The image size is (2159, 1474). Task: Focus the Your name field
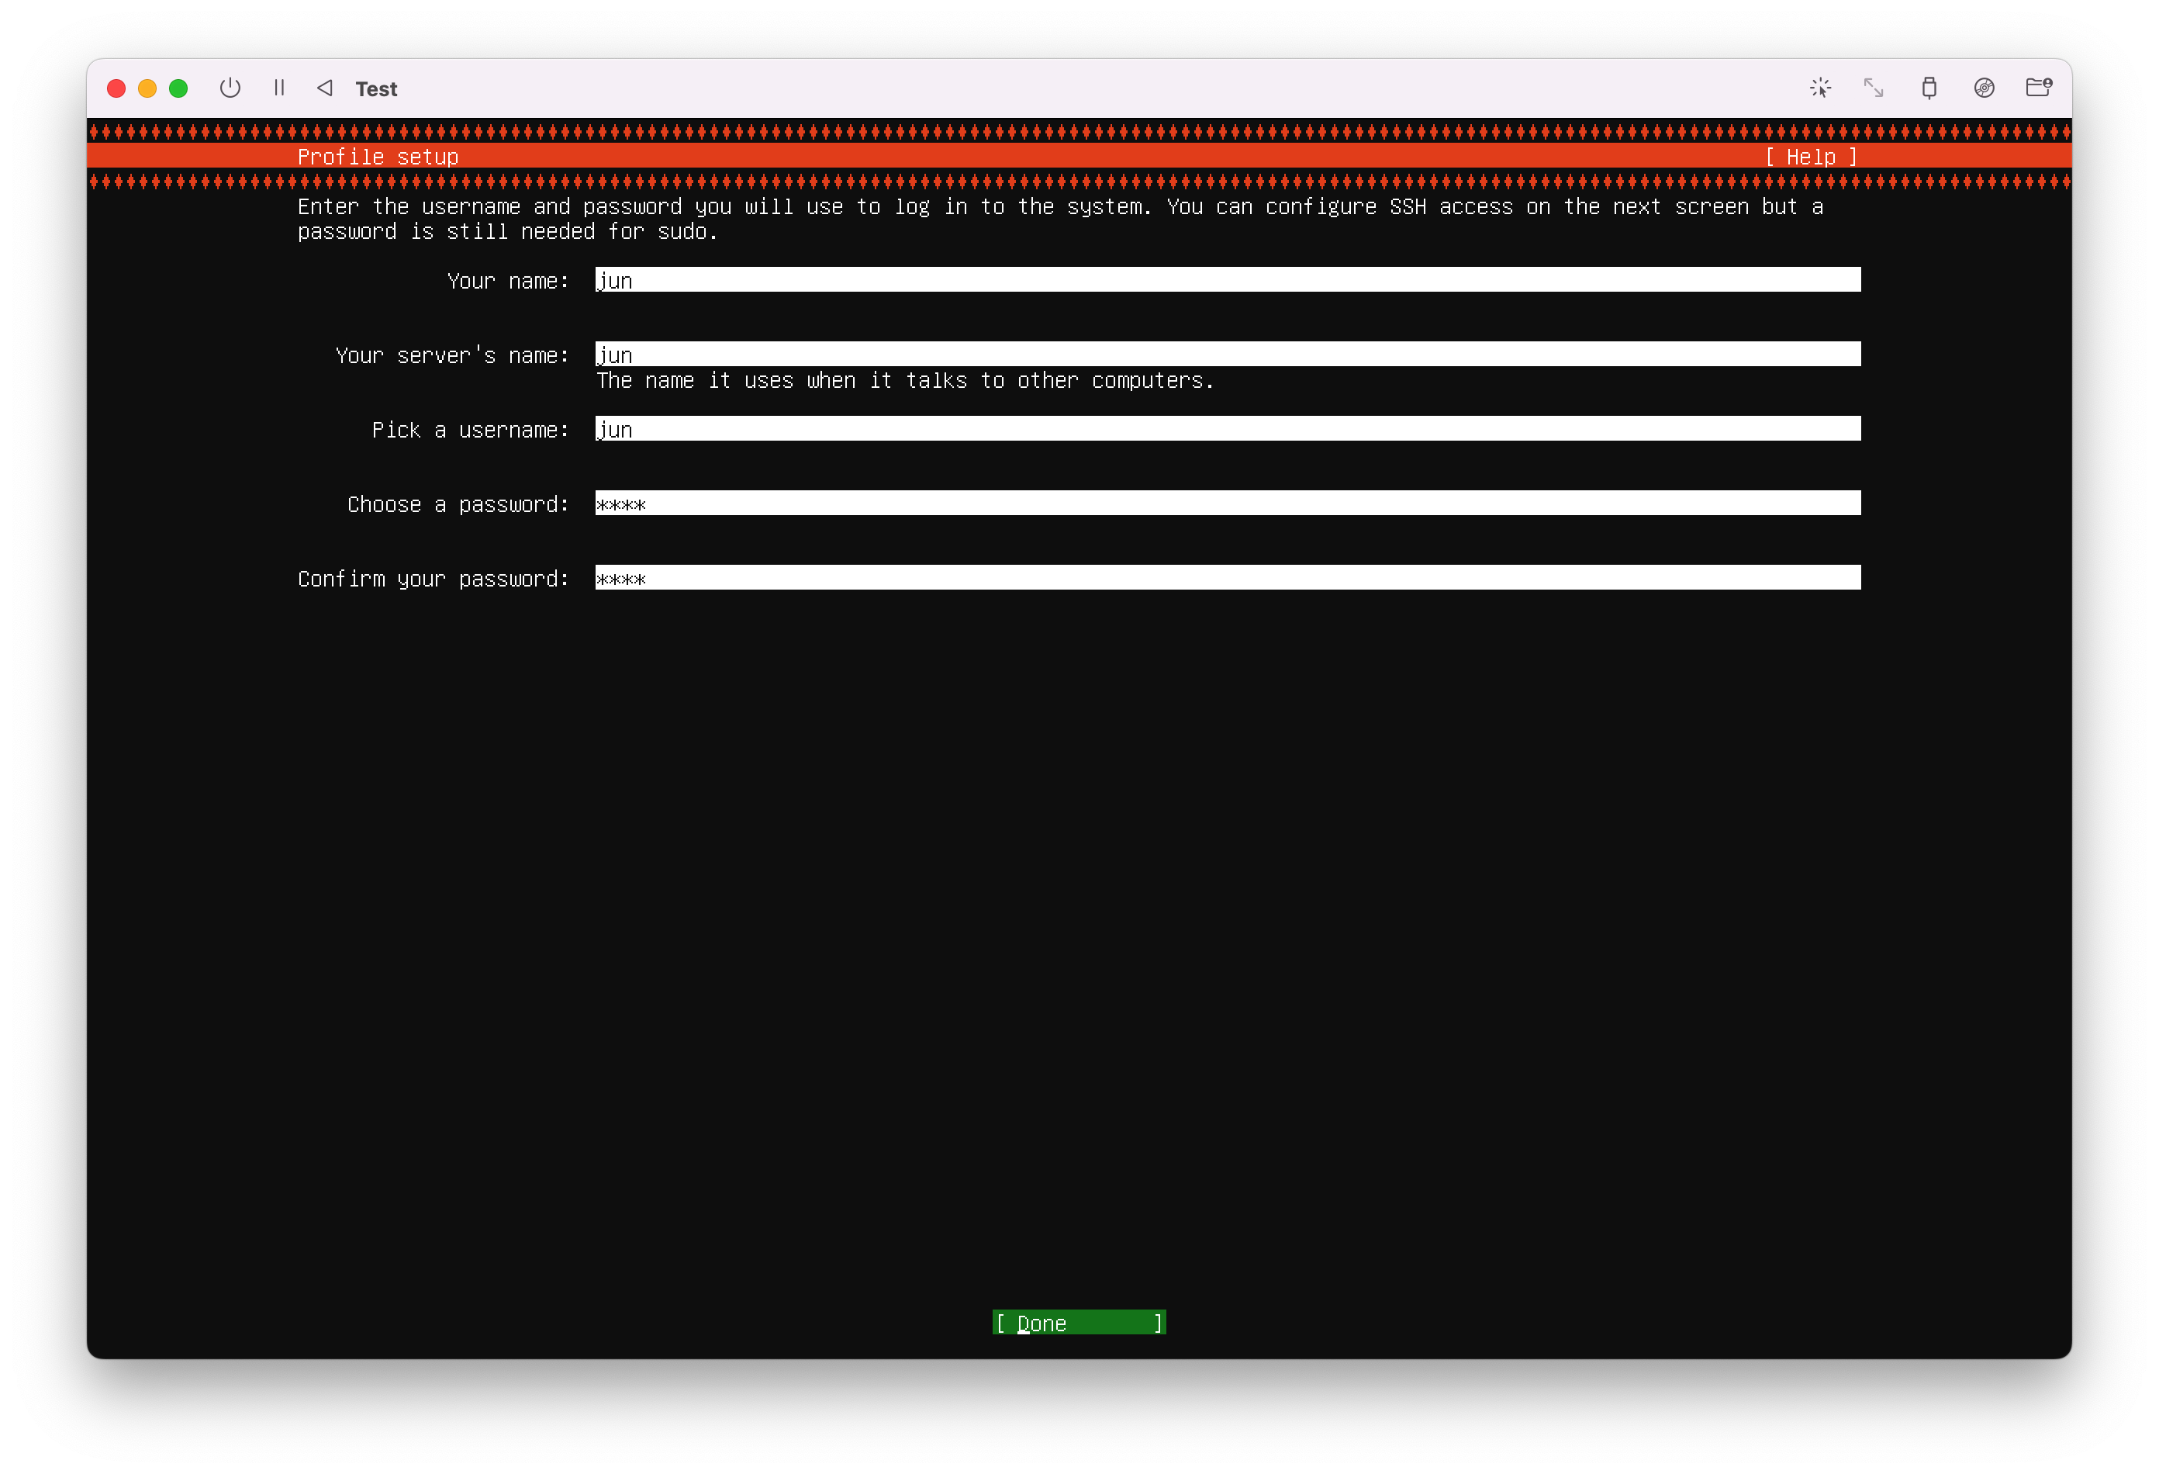point(1227,280)
